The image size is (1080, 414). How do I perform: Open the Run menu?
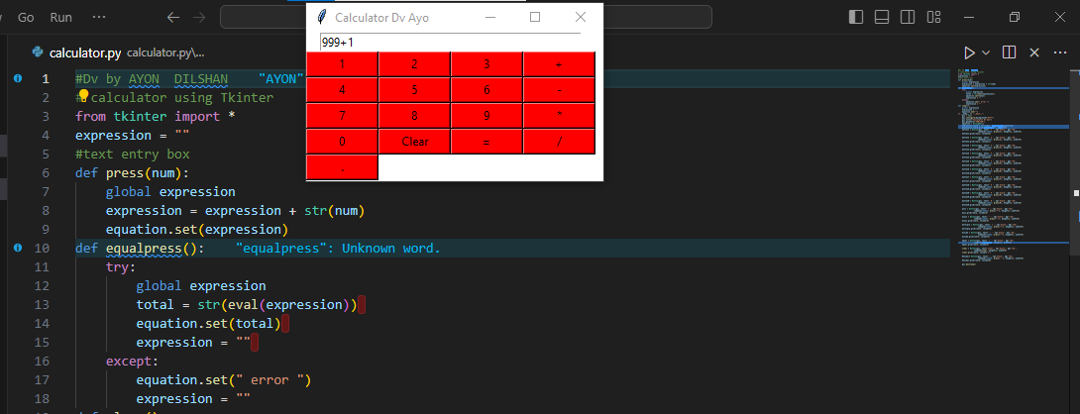click(60, 18)
